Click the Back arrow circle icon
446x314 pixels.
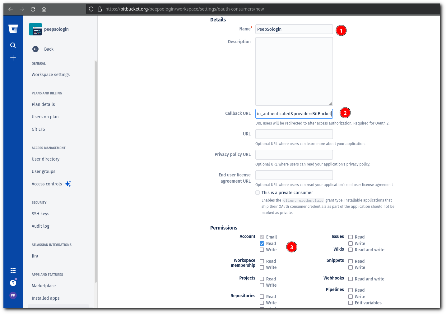point(35,49)
